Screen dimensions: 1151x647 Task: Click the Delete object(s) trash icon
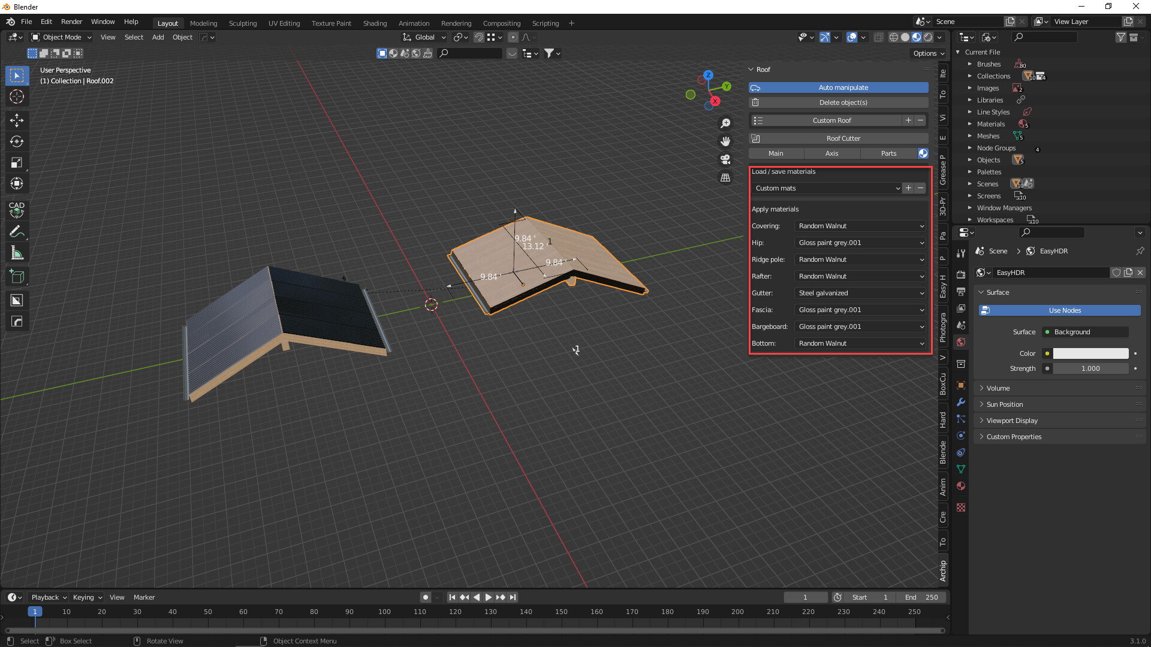[755, 102]
